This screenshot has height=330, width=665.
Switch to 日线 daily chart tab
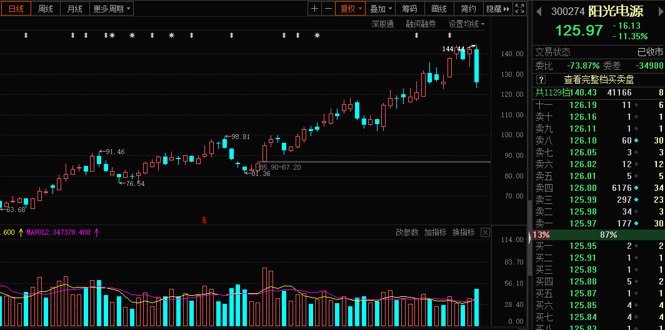(16, 9)
